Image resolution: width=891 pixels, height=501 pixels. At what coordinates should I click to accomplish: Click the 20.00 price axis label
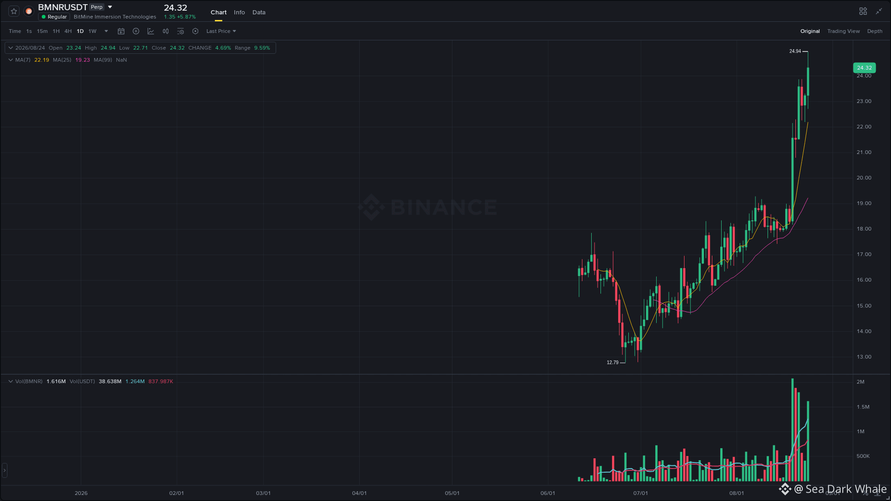coord(864,178)
